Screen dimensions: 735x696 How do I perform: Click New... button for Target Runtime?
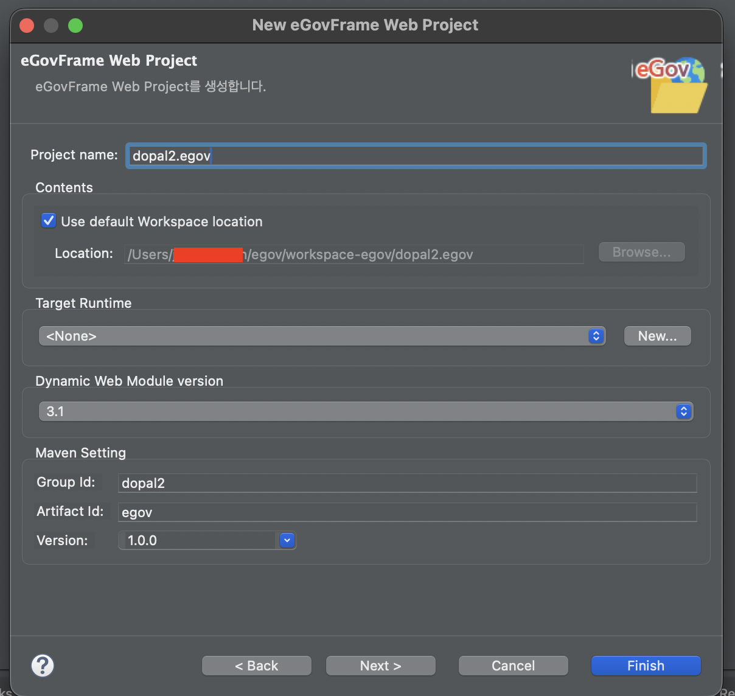pos(658,336)
